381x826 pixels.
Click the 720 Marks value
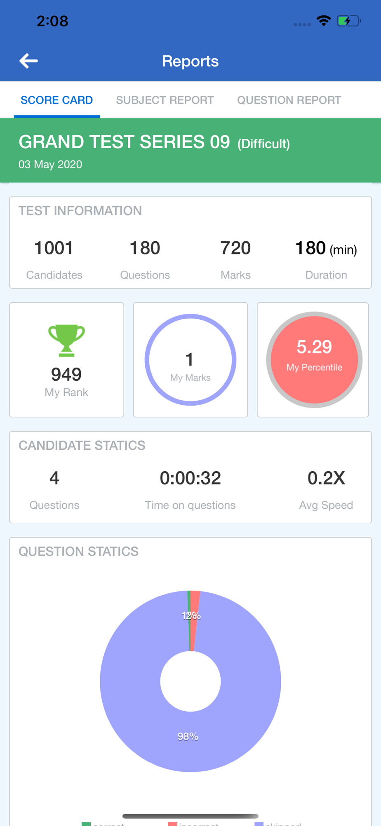235,248
